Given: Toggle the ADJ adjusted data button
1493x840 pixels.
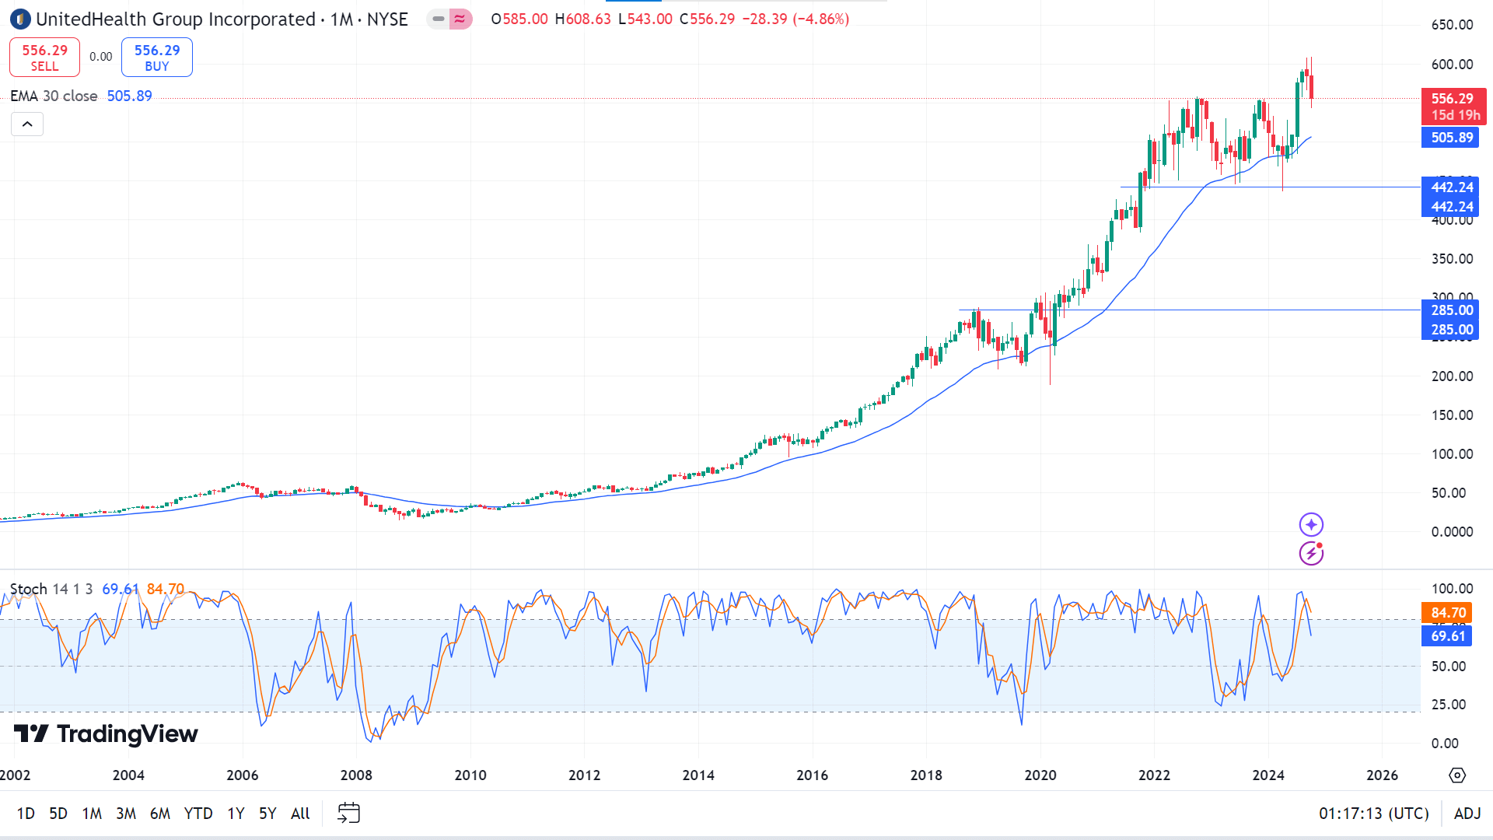Looking at the screenshot, I should click(x=1467, y=814).
